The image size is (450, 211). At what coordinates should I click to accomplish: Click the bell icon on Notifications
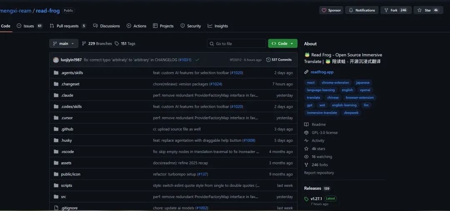351,10
